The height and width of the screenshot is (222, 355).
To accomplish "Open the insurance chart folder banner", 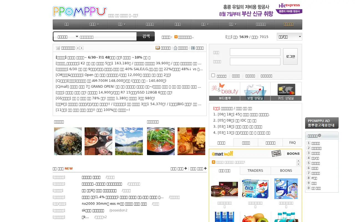I will pos(255,91).
